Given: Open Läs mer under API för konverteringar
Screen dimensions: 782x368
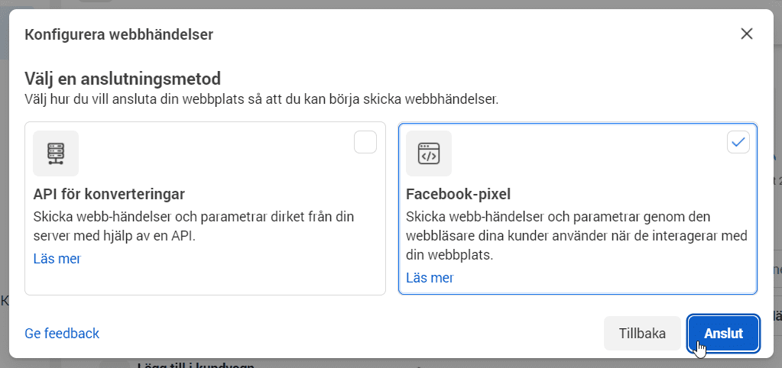Looking at the screenshot, I should pyautogui.click(x=57, y=259).
